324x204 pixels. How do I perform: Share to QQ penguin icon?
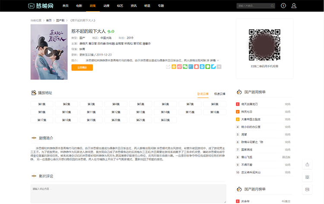pos(196,66)
